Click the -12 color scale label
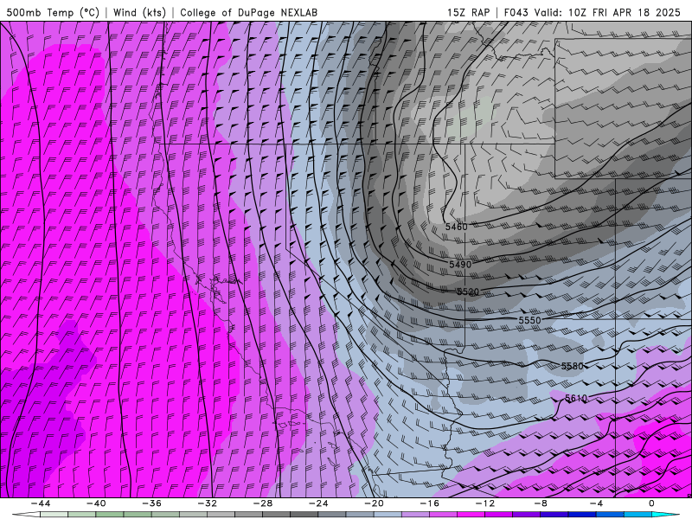 [485, 503]
